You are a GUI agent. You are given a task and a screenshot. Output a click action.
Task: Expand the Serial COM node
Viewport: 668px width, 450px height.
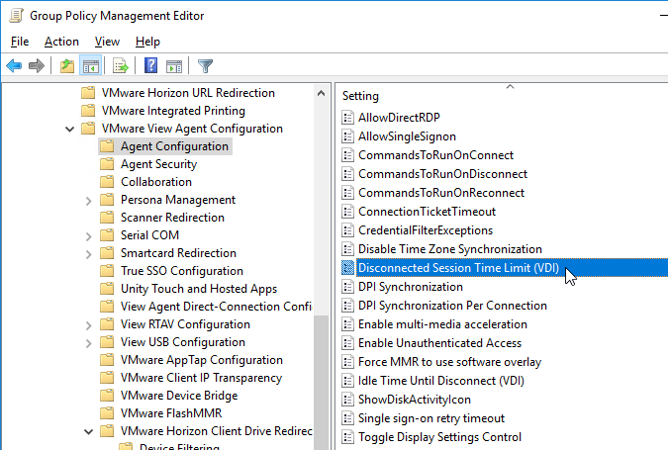[89, 236]
